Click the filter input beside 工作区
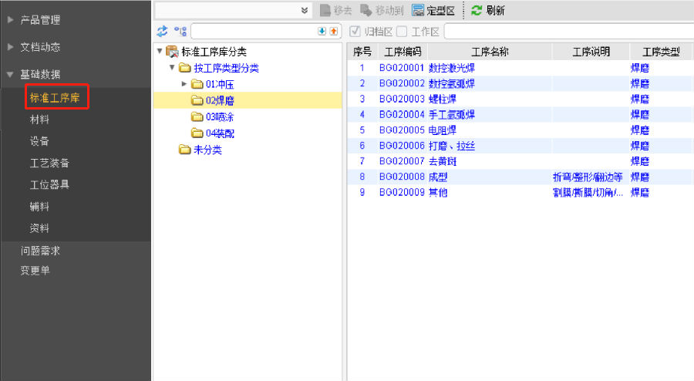The width and height of the screenshot is (694, 381). point(569,31)
